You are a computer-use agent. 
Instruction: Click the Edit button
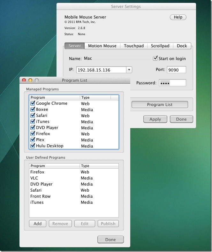[85, 224]
